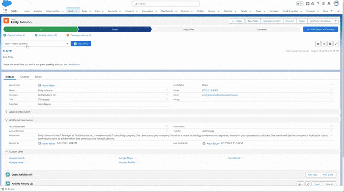Switch to the Chatter tab
This screenshot has width=344, height=192.
tap(25, 77)
